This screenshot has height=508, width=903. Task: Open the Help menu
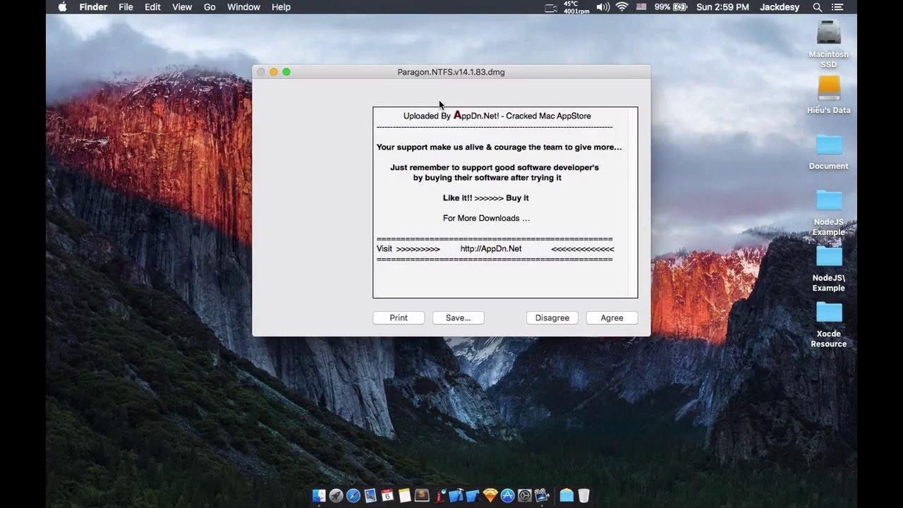coord(281,7)
